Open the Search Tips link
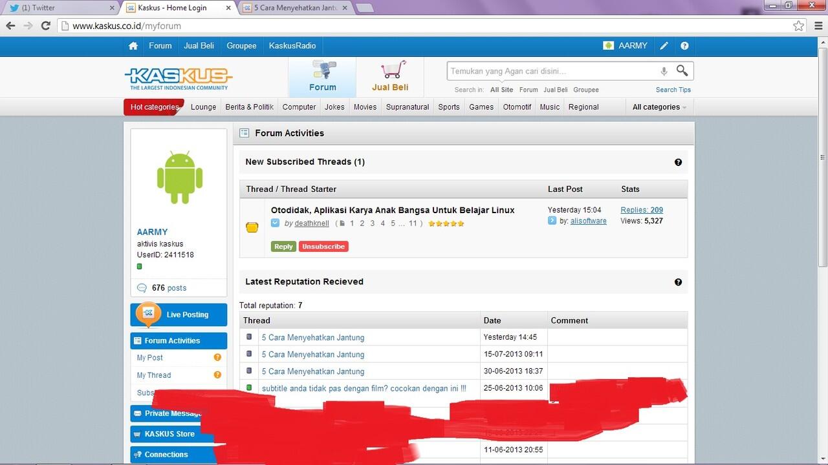The height and width of the screenshot is (465, 828). (673, 90)
